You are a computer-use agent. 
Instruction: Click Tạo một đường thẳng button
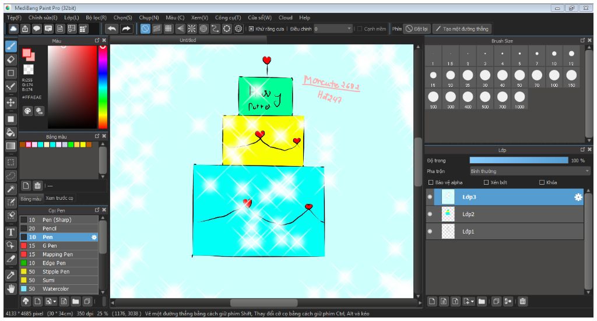point(462,29)
